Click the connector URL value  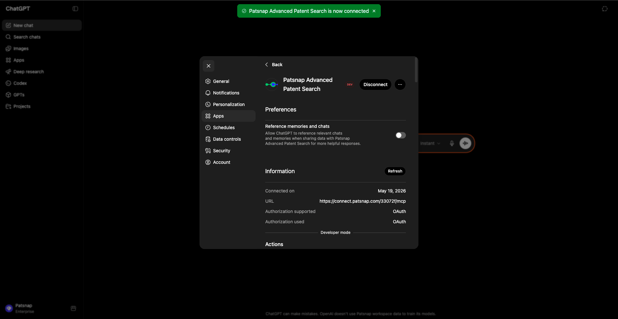click(363, 201)
